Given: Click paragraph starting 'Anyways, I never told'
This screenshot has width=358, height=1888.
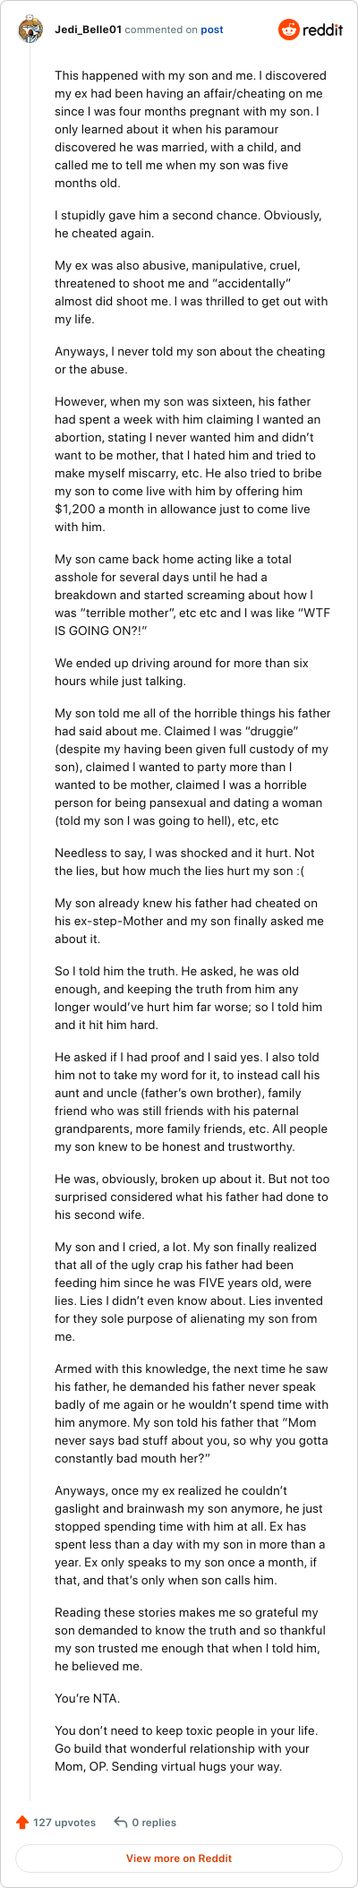Looking at the screenshot, I should [190, 361].
